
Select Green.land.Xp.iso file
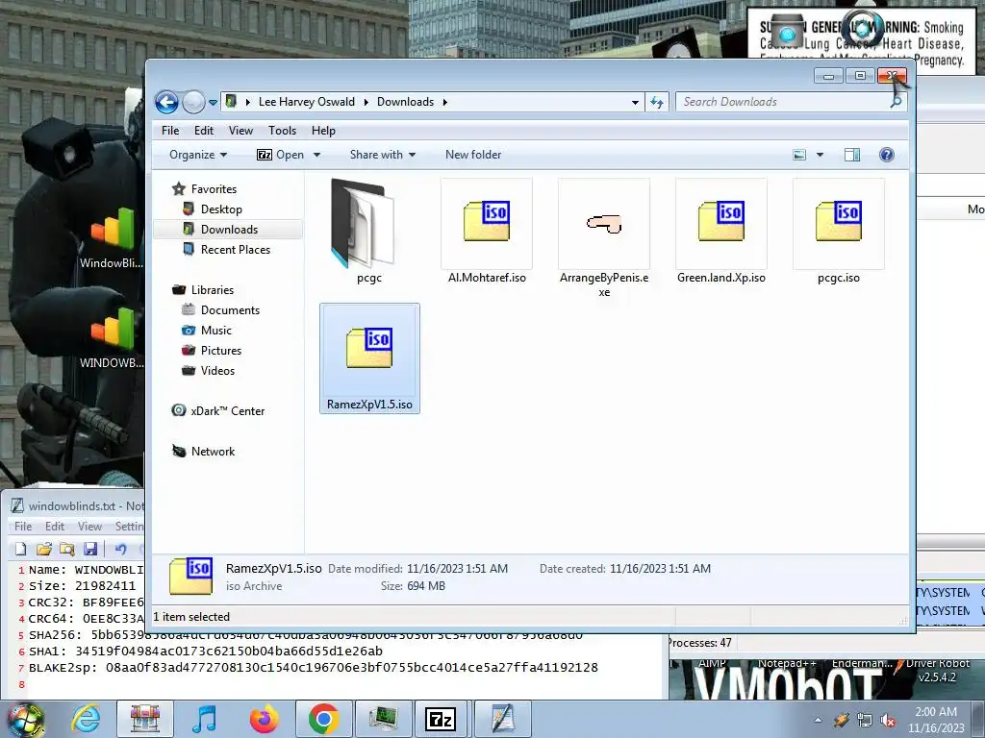click(x=721, y=233)
